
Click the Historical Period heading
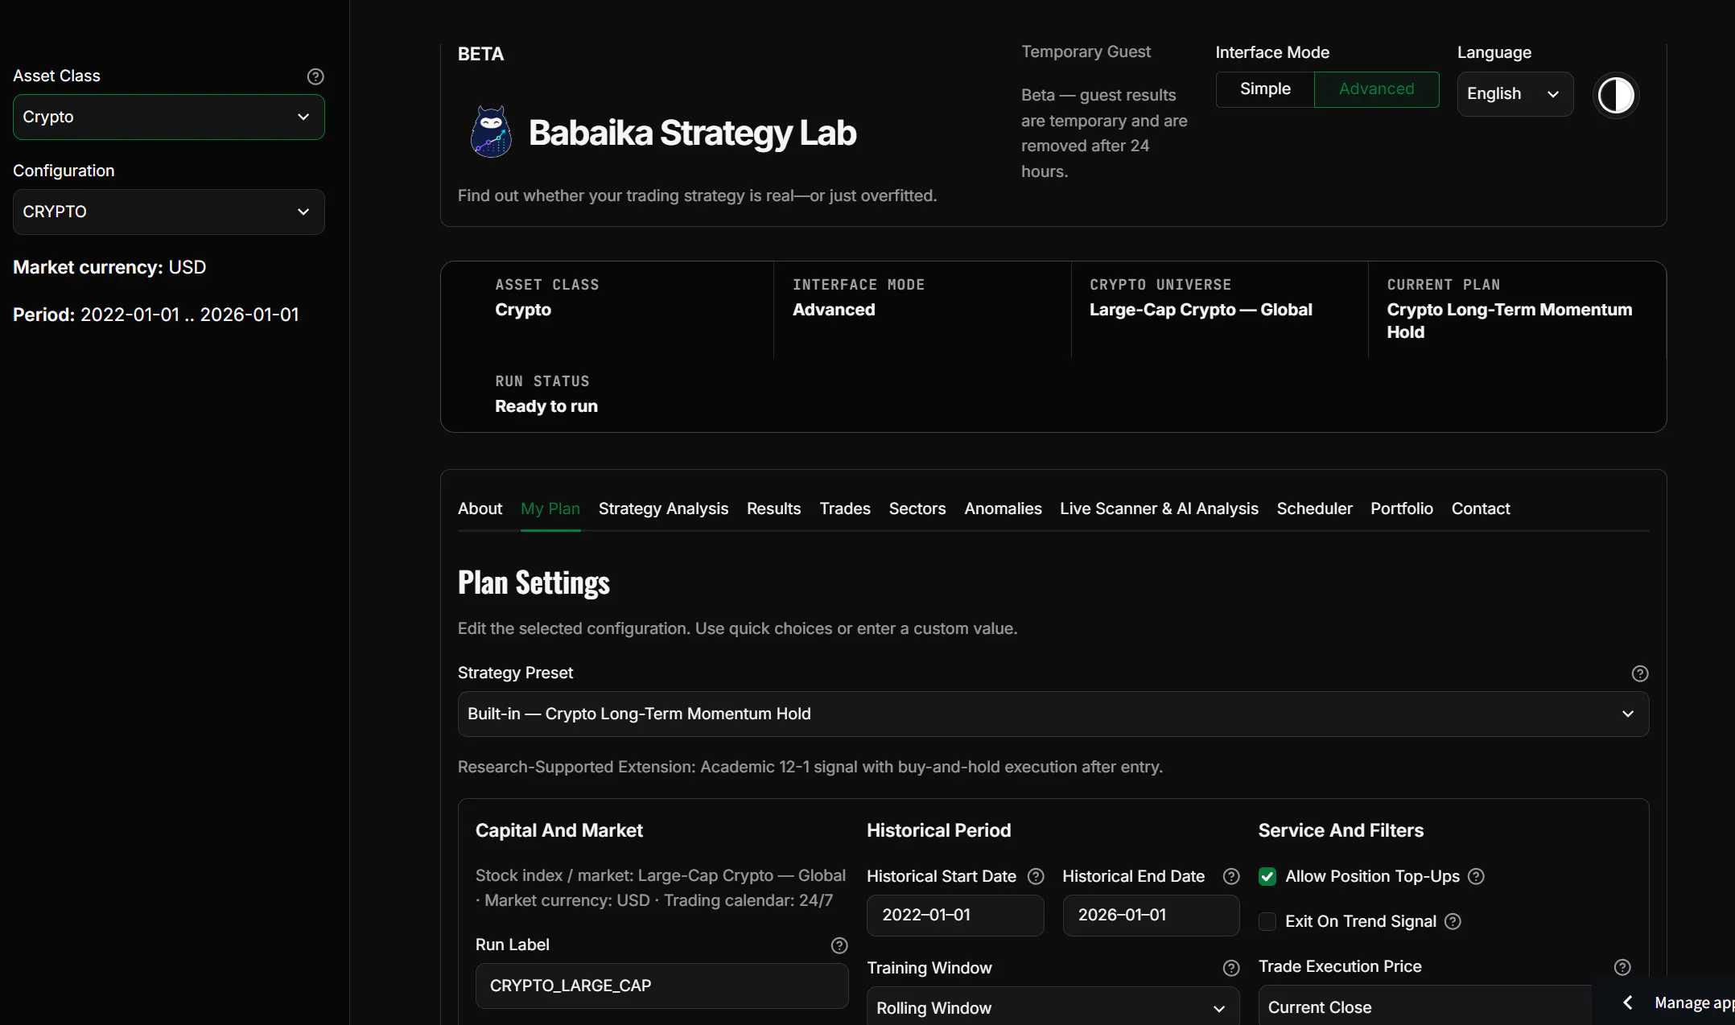click(x=938, y=830)
